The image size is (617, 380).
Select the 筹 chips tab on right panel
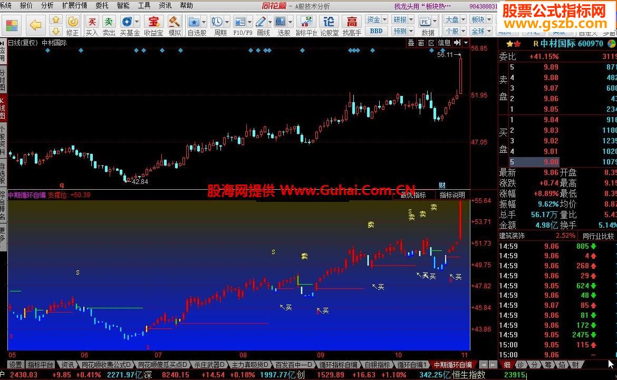pos(548,365)
